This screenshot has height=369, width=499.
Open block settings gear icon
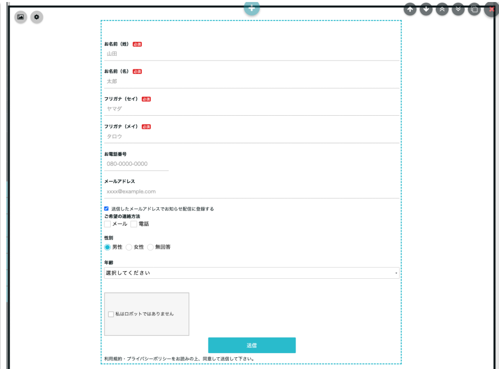tap(37, 17)
